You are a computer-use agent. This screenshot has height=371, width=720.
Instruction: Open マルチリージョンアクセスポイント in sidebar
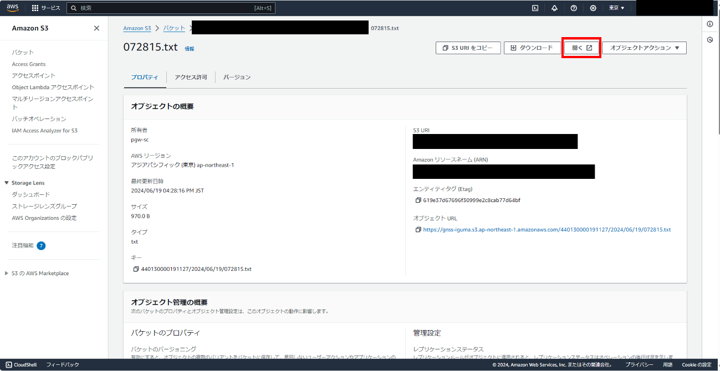53,103
